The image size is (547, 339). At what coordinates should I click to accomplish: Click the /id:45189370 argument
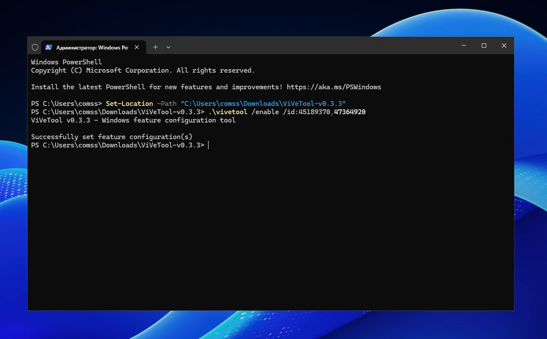[x=307, y=112]
